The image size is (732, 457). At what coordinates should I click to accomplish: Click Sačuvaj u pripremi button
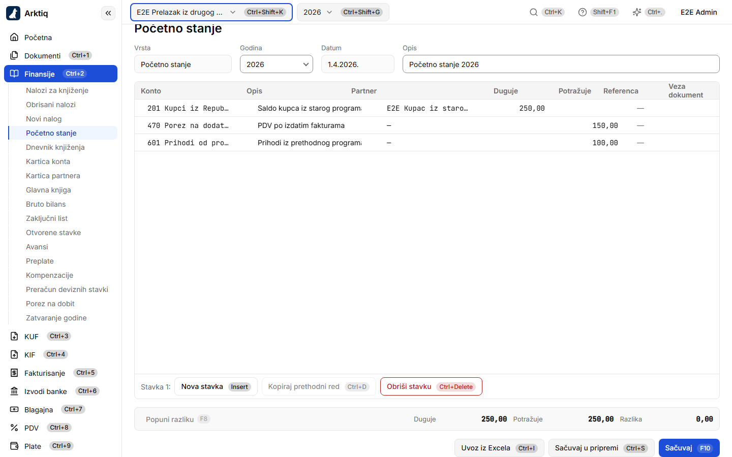(x=601, y=448)
